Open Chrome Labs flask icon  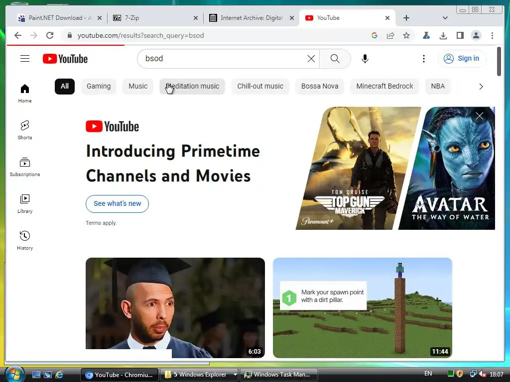click(x=426, y=35)
